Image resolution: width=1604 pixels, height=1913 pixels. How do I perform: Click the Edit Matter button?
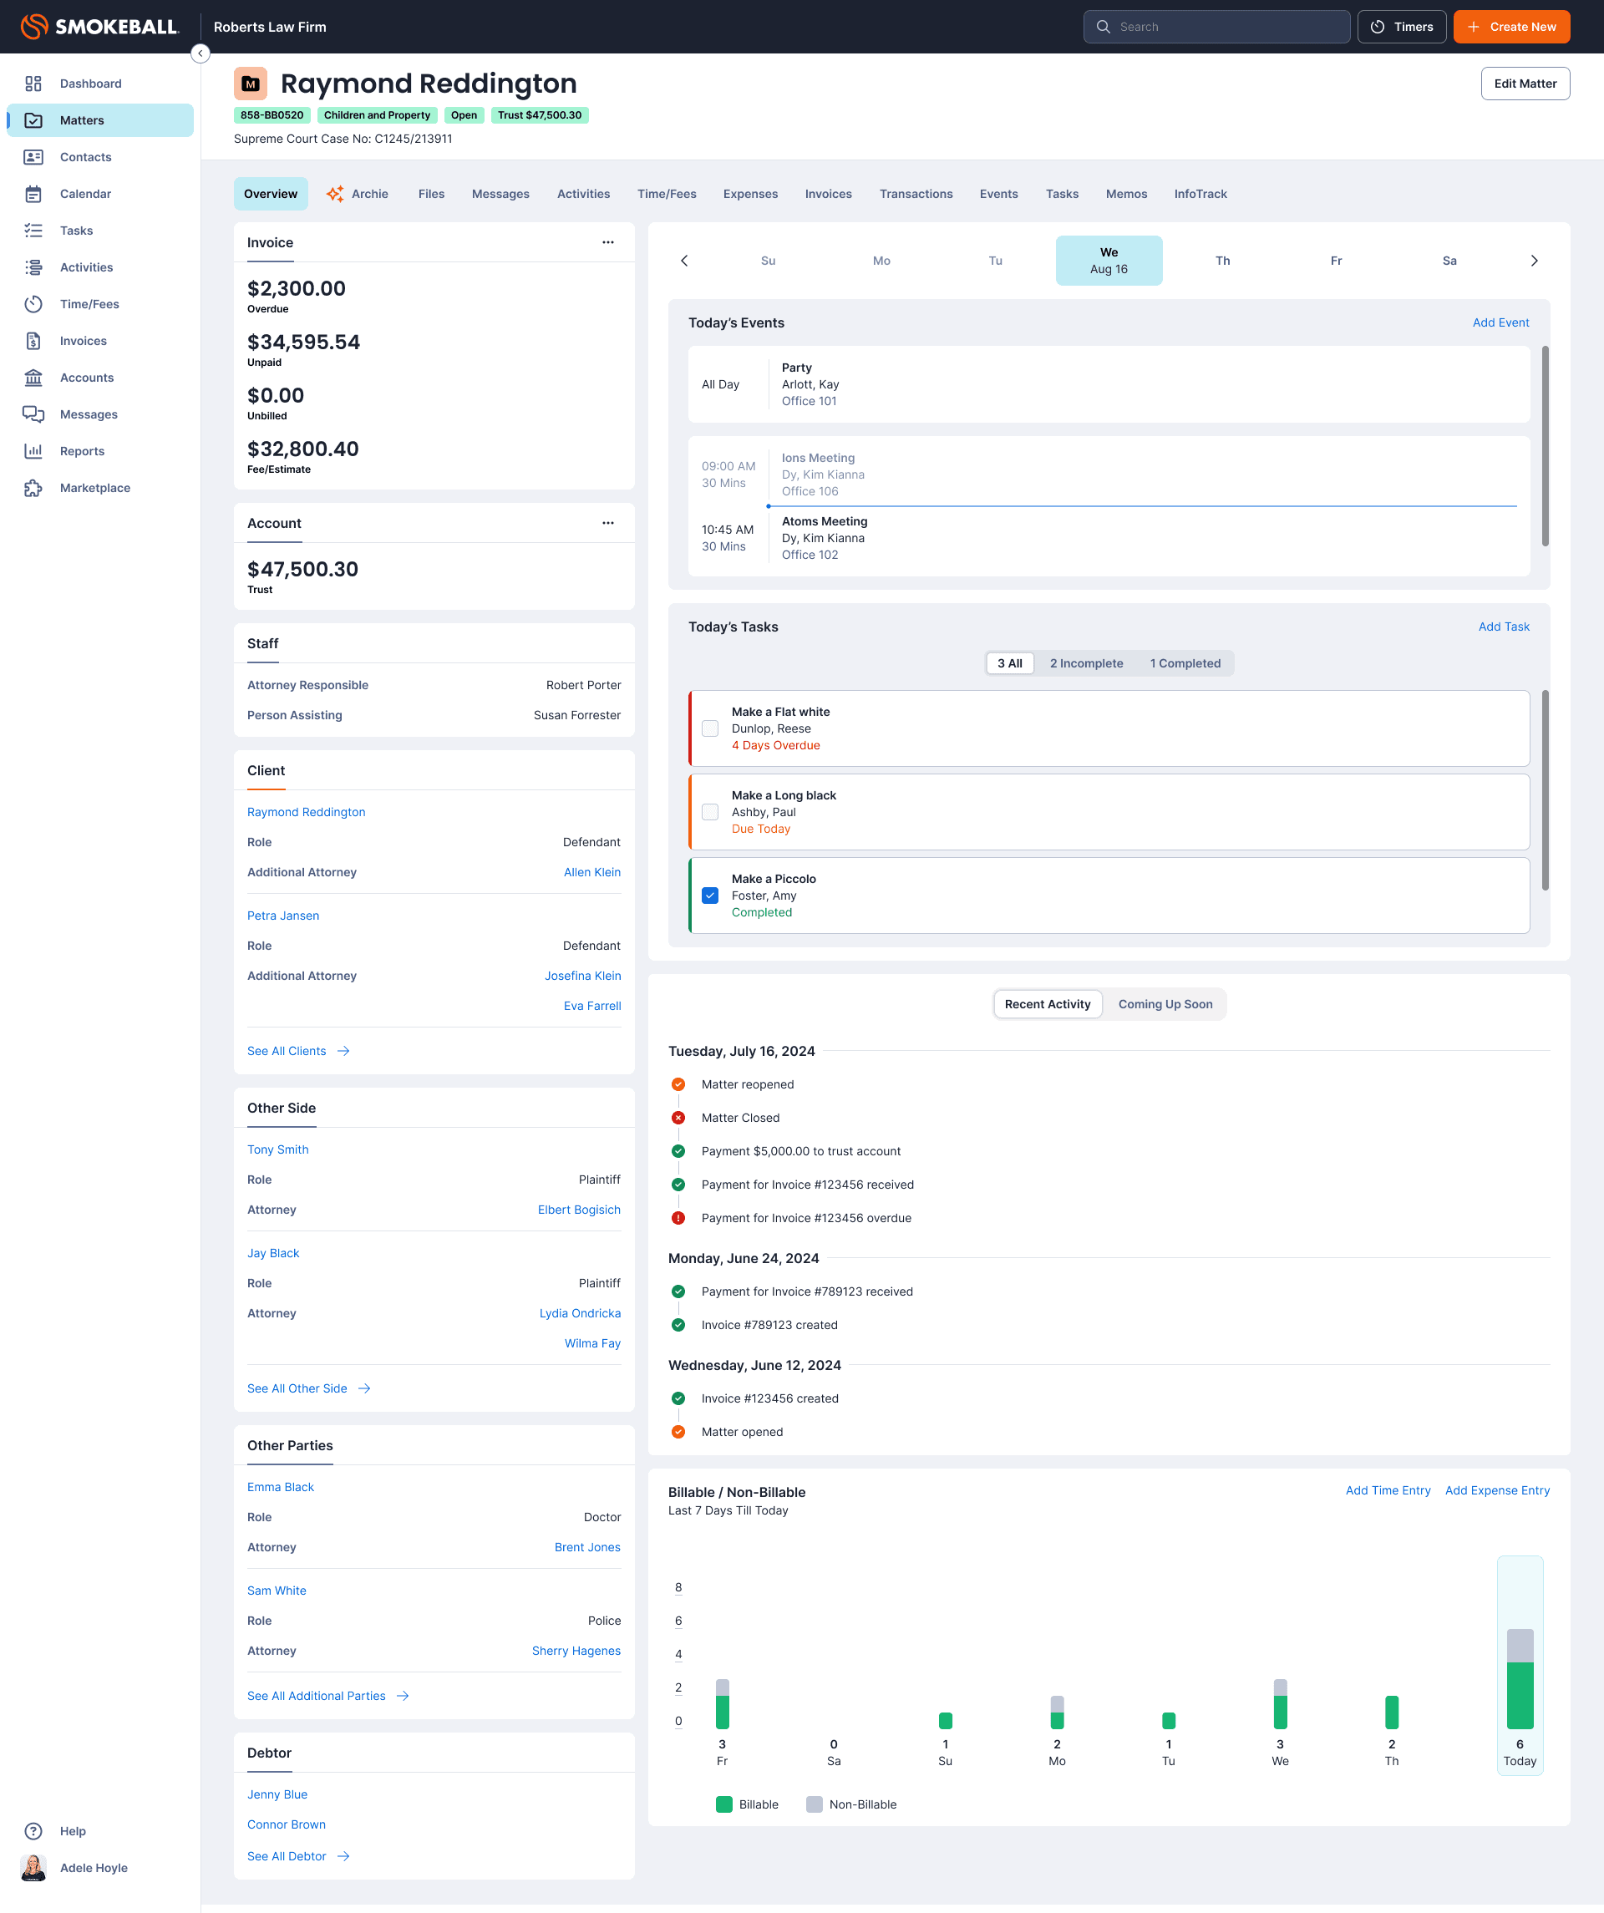[1524, 84]
